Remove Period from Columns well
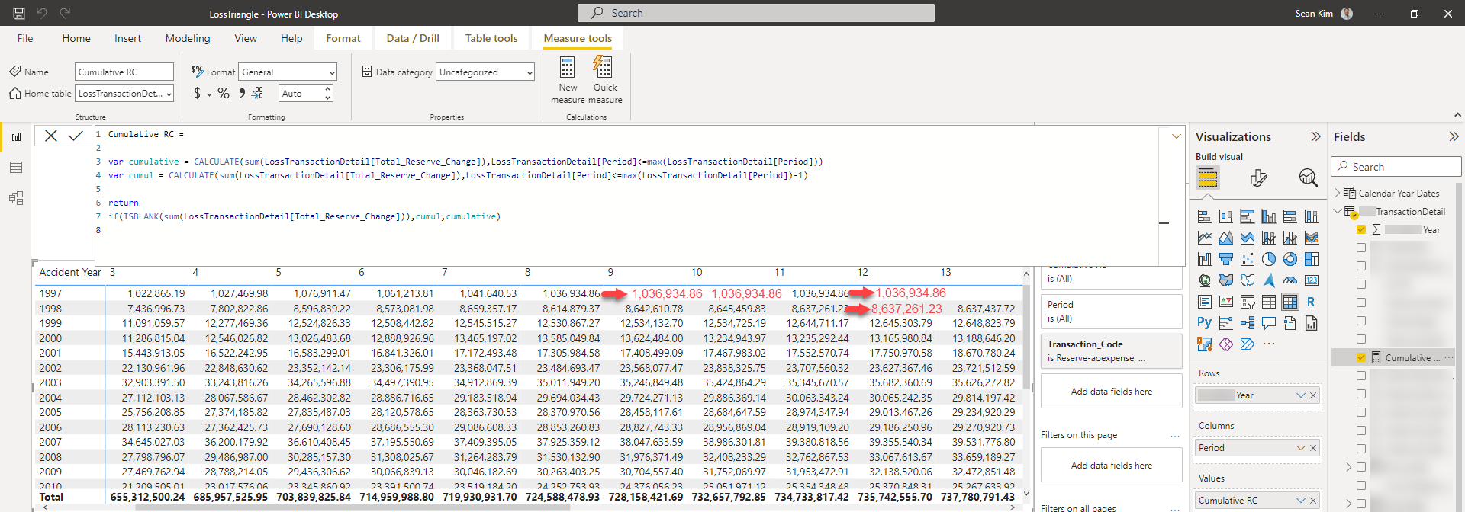1465x512 pixels. pyautogui.click(x=1313, y=448)
